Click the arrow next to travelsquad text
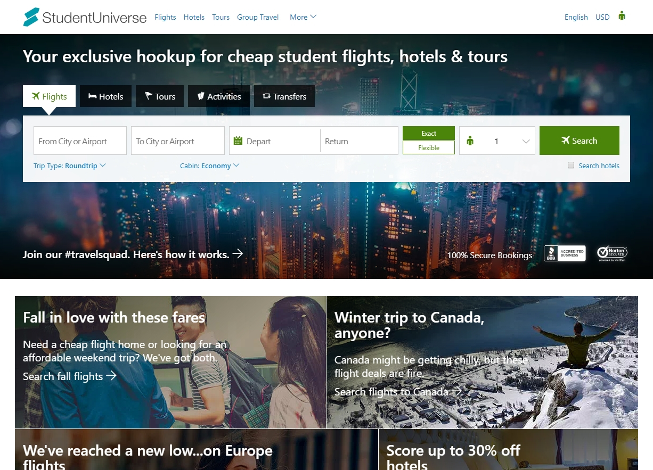Screen dimensions: 653x470 coord(238,254)
